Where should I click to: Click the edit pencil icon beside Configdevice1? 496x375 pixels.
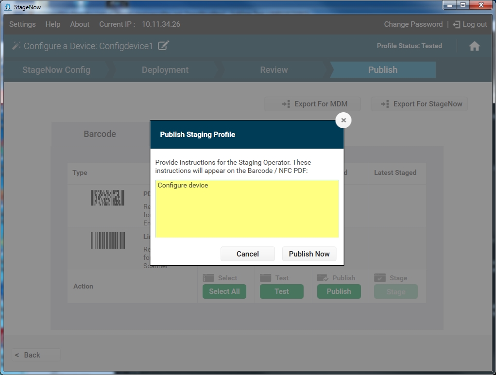pos(164,46)
